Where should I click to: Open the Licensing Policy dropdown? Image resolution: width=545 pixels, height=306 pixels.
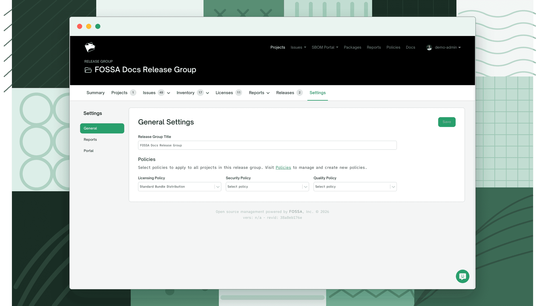180,187
